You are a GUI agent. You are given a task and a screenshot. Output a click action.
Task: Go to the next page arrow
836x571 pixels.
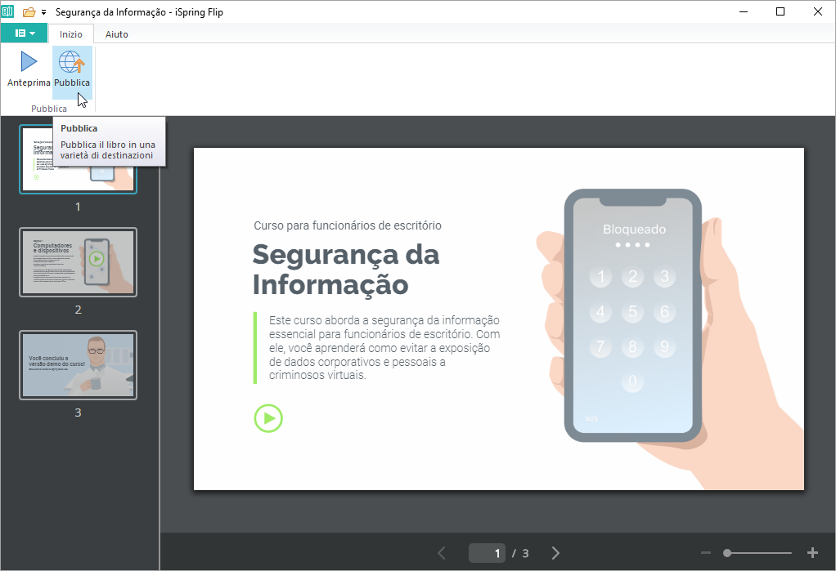coord(555,553)
